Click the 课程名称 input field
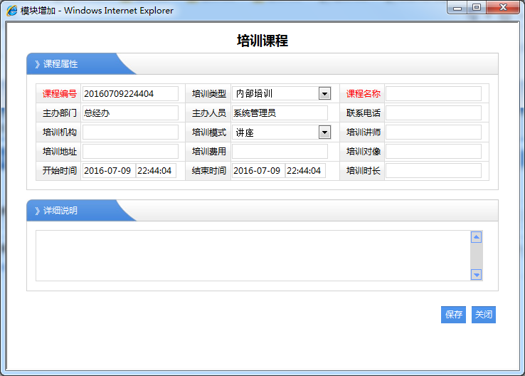 (433, 93)
